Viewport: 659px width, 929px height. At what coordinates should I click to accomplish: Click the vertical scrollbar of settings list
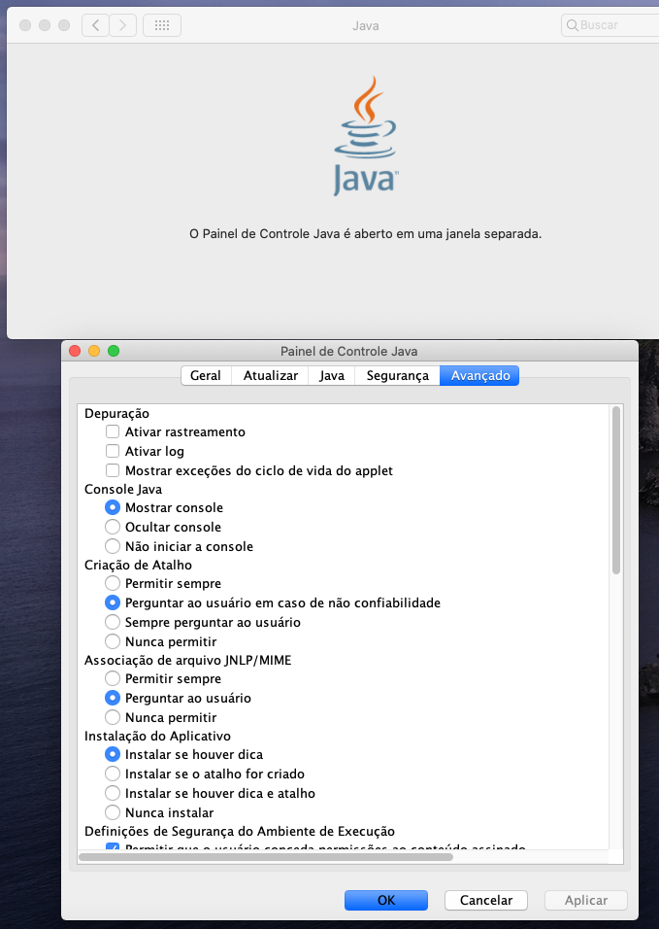[616, 490]
